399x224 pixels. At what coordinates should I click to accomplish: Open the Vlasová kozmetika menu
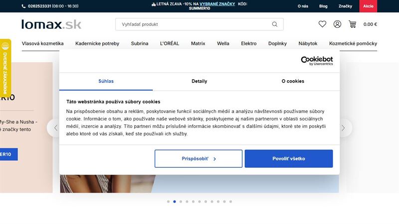(x=42, y=43)
